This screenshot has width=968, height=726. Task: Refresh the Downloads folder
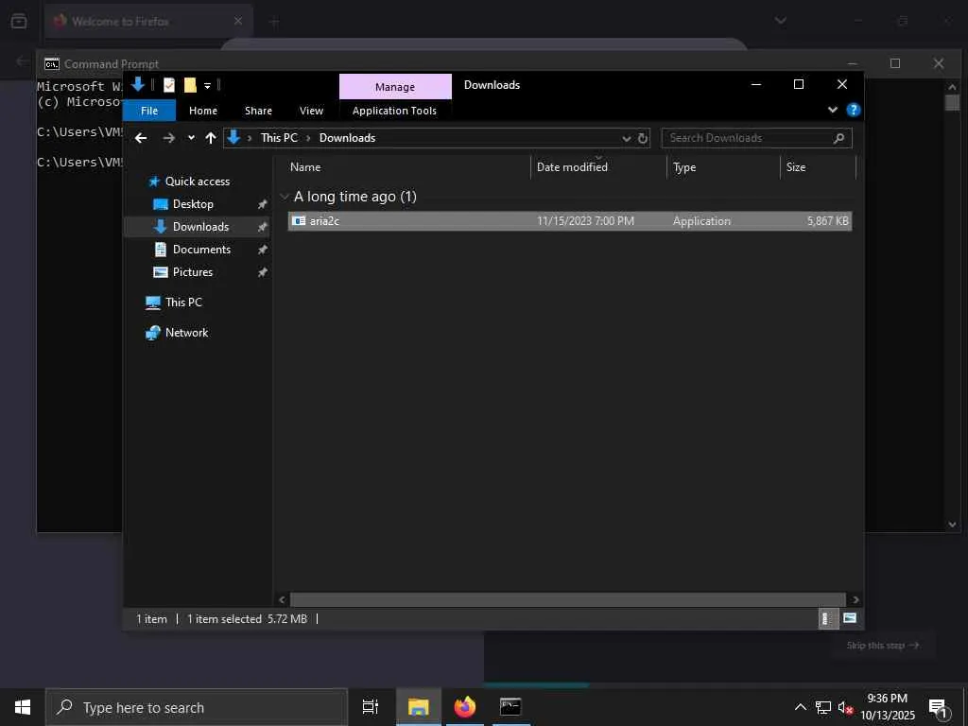tap(643, 138)
